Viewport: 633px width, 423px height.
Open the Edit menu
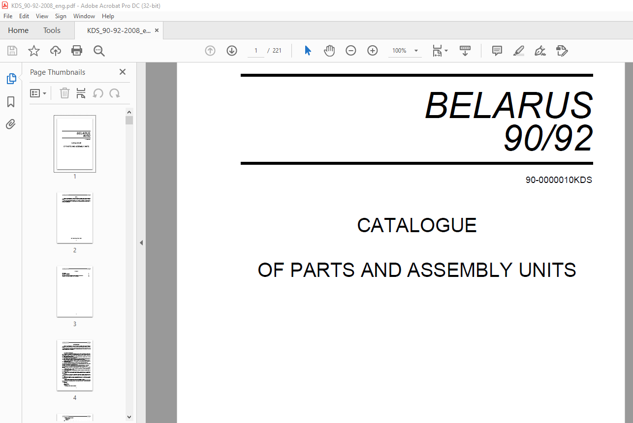point(24,16)
